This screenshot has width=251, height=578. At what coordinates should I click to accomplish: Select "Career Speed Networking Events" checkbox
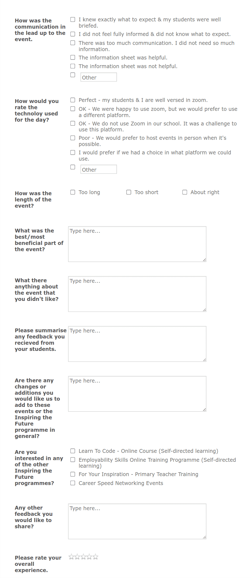click(x=72, y=483)
